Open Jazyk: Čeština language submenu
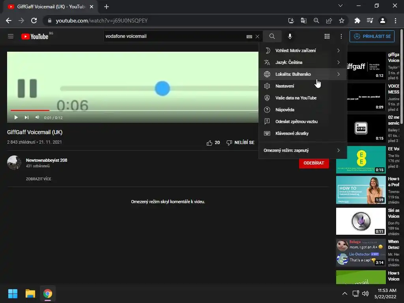The image size is (404, 303). pos(303,62)
